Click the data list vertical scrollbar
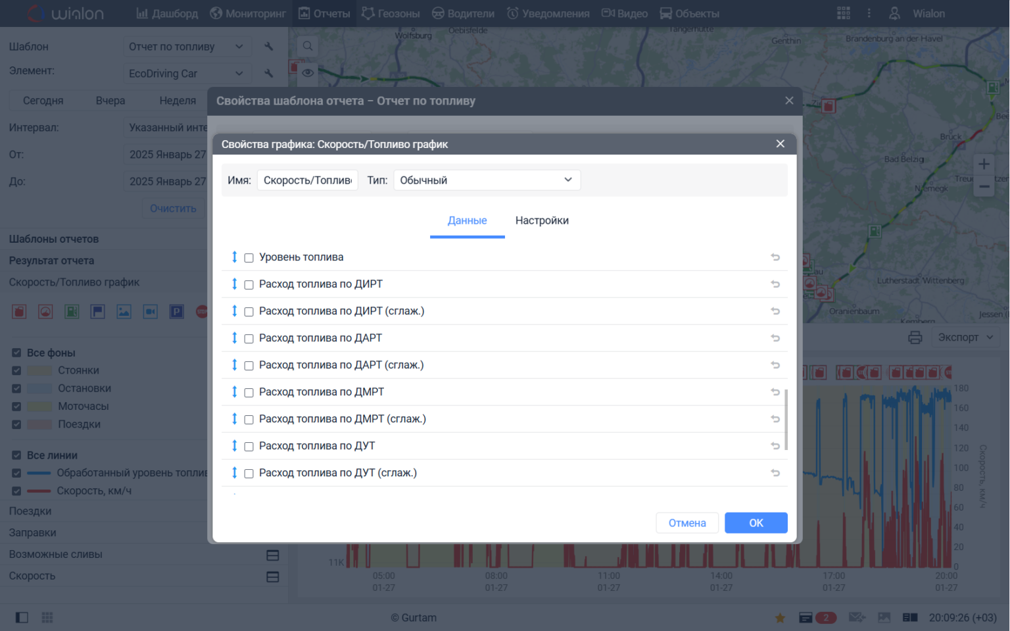Screen dimensions: 1010x631 pyautogui.click(x=786, y=419)
